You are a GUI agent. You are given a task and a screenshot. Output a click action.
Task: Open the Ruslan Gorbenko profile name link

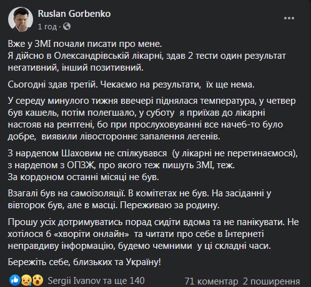click(x=74, y=14)
